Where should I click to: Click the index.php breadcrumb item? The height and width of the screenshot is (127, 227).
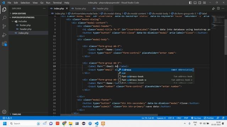coord(58,13)
